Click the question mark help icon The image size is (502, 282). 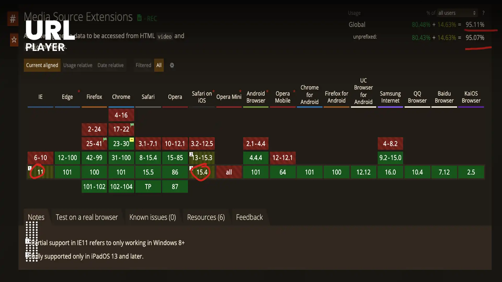click(483, 13)
